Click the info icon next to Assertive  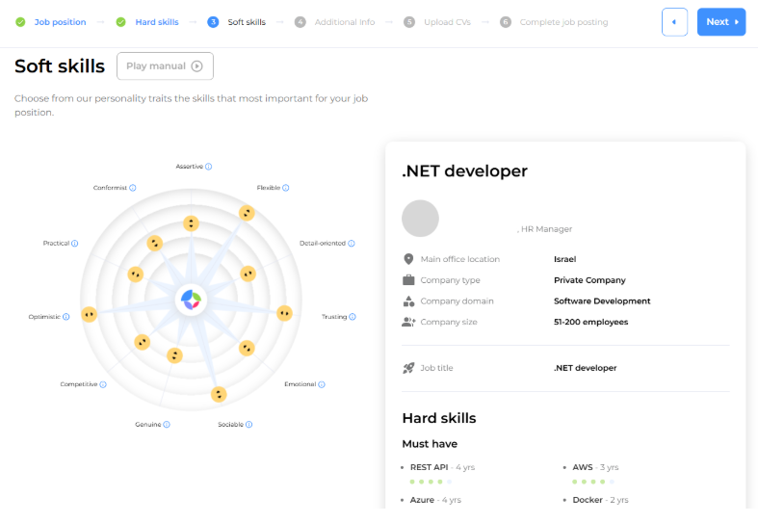point(209,167)
